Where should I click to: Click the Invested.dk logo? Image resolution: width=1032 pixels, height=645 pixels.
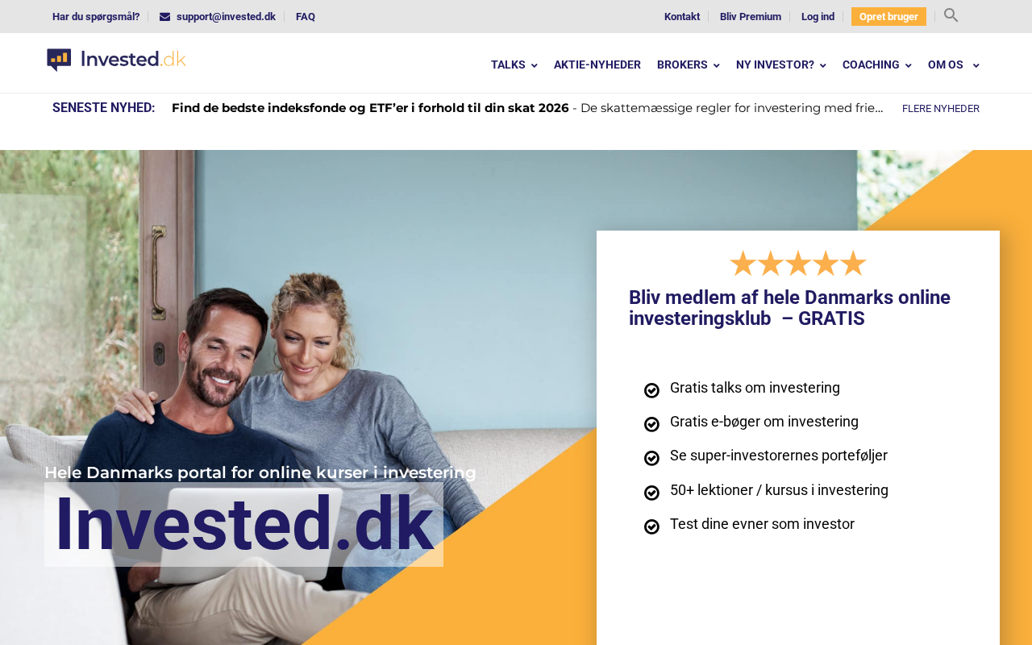pos(117,60)
